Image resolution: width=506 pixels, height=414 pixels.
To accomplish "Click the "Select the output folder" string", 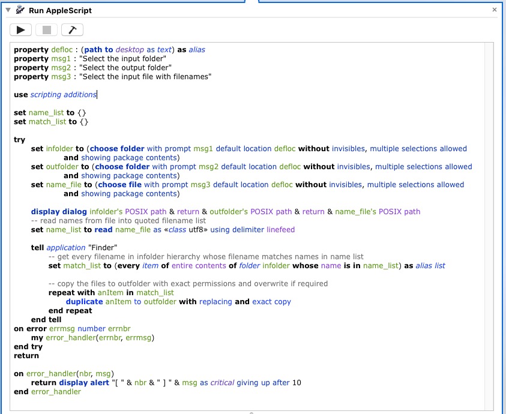I will click(x=125, y=68).
